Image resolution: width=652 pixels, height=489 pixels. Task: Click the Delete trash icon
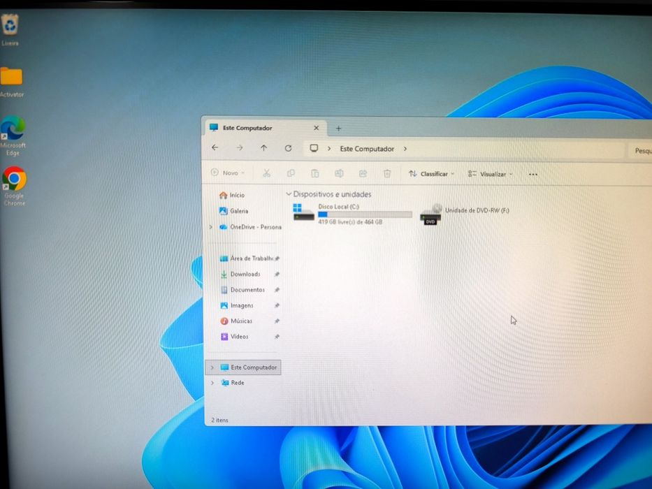[387, 173]
